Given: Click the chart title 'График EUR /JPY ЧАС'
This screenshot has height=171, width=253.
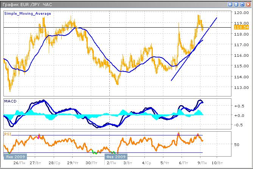Looking at the screenshot, I should pyautogui.click(x=28, y=5).
